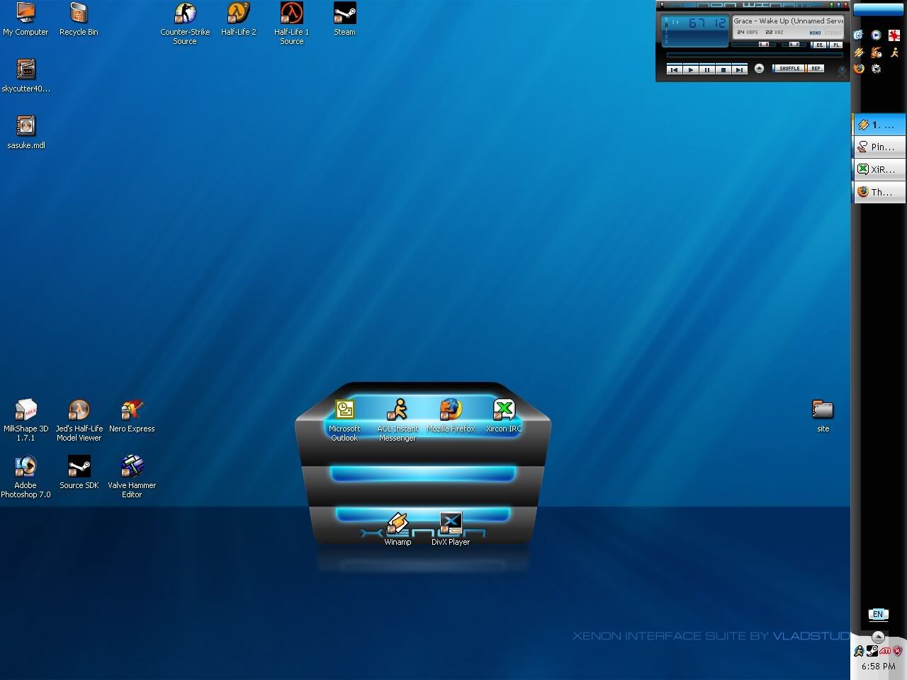Viewport: 907px width, 680px height.
Task: Open the My Computer desktop icon
Action: (26, 19)
